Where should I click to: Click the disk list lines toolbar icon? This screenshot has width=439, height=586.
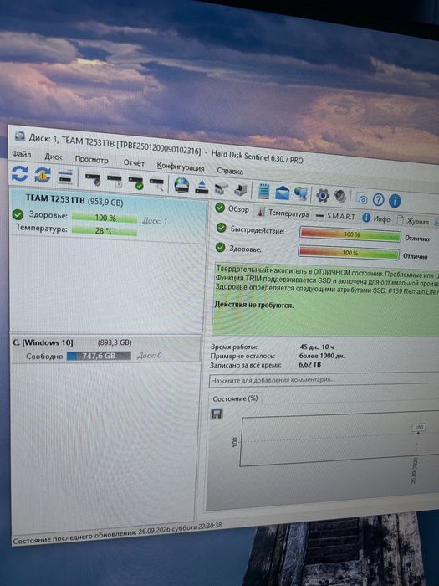[x=65, y=177]
